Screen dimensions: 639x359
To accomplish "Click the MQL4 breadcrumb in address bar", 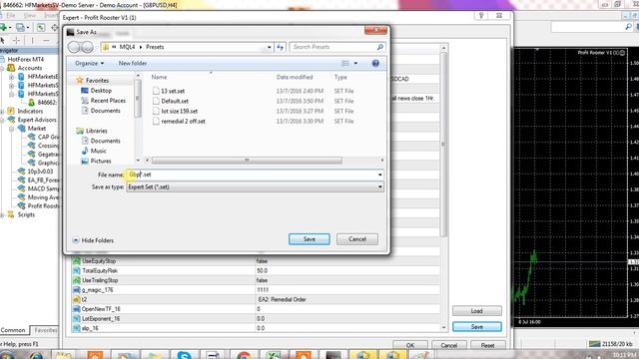I will point(127,47).
